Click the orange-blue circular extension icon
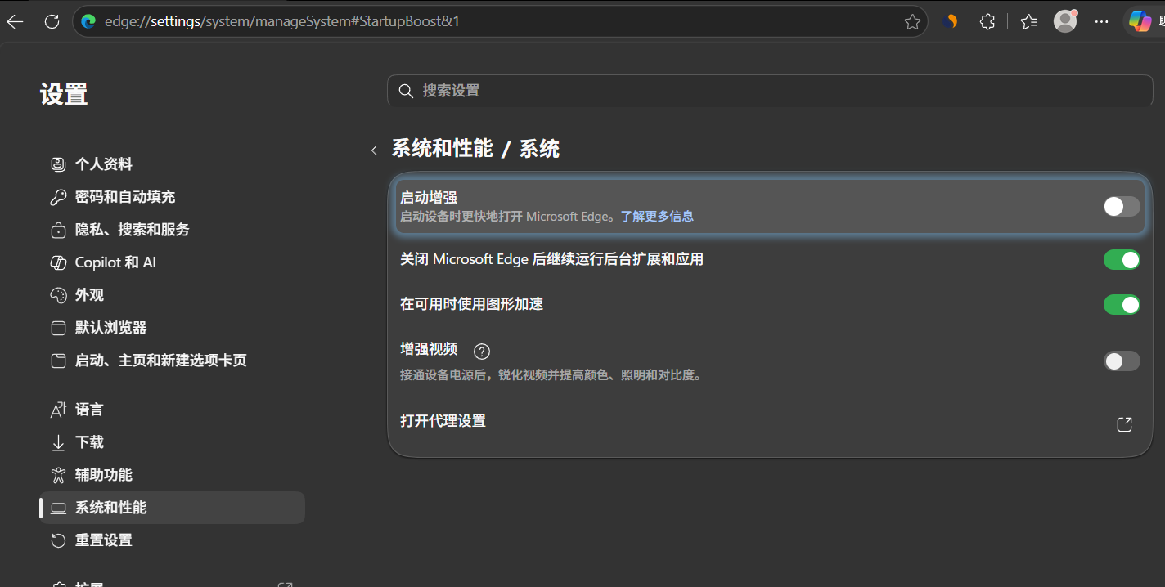The width and height of the screenshot is (1165, 587). 950,22
